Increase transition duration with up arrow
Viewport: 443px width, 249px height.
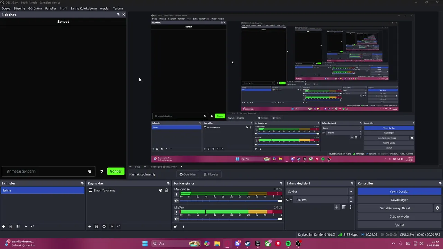(x=351, y=198)
